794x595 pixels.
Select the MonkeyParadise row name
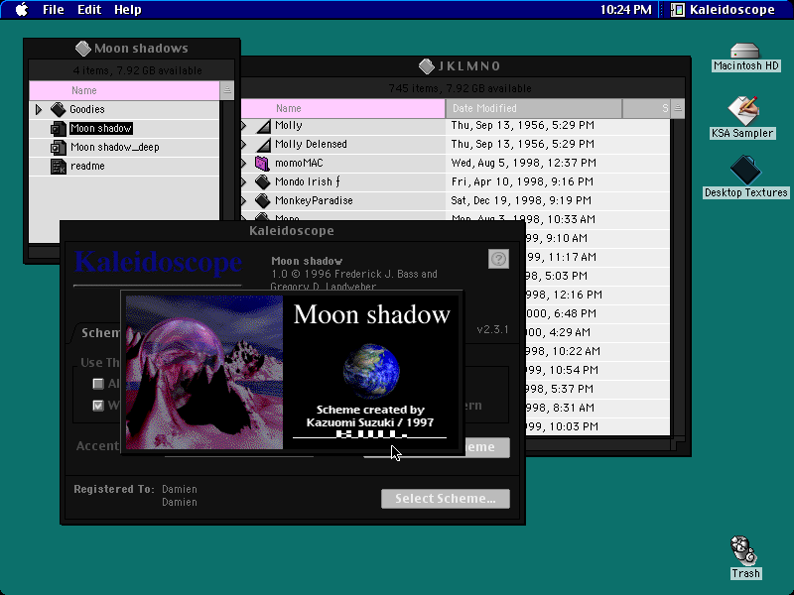(x=314, y=200)
